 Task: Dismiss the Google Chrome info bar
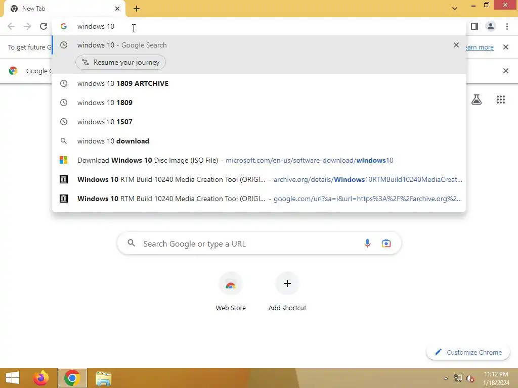pos(505,71)
